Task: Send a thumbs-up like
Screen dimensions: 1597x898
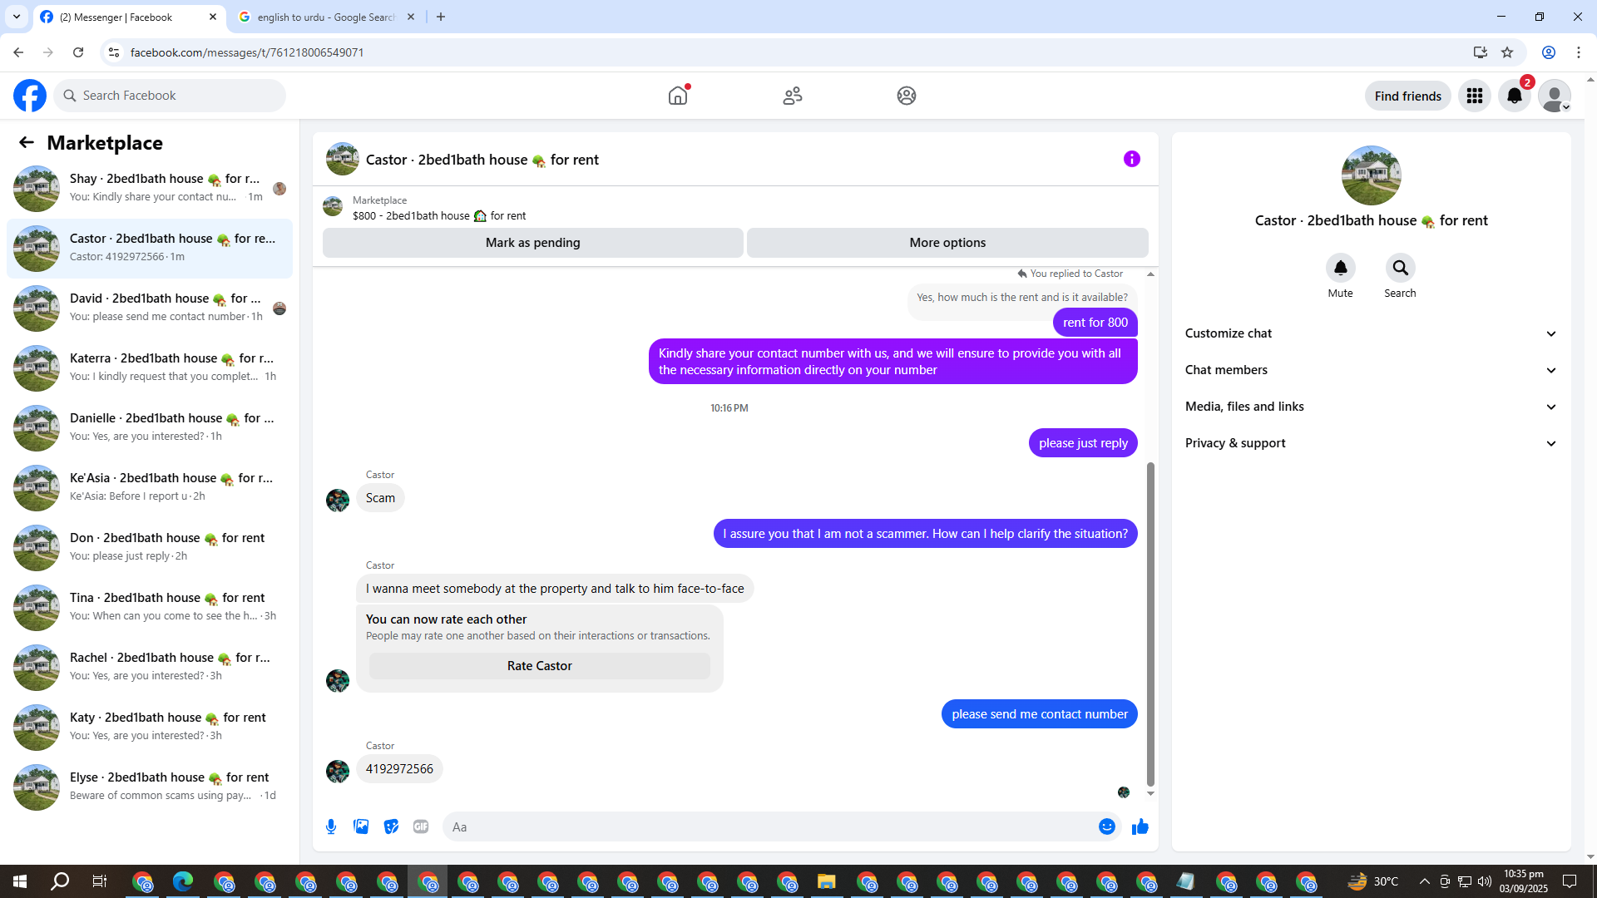Action: pos(1140,826)
